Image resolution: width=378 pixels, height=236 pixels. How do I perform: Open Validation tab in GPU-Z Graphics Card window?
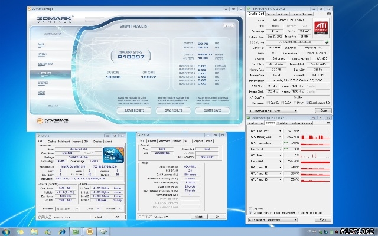pyautogui.click(x=283, y=14)
